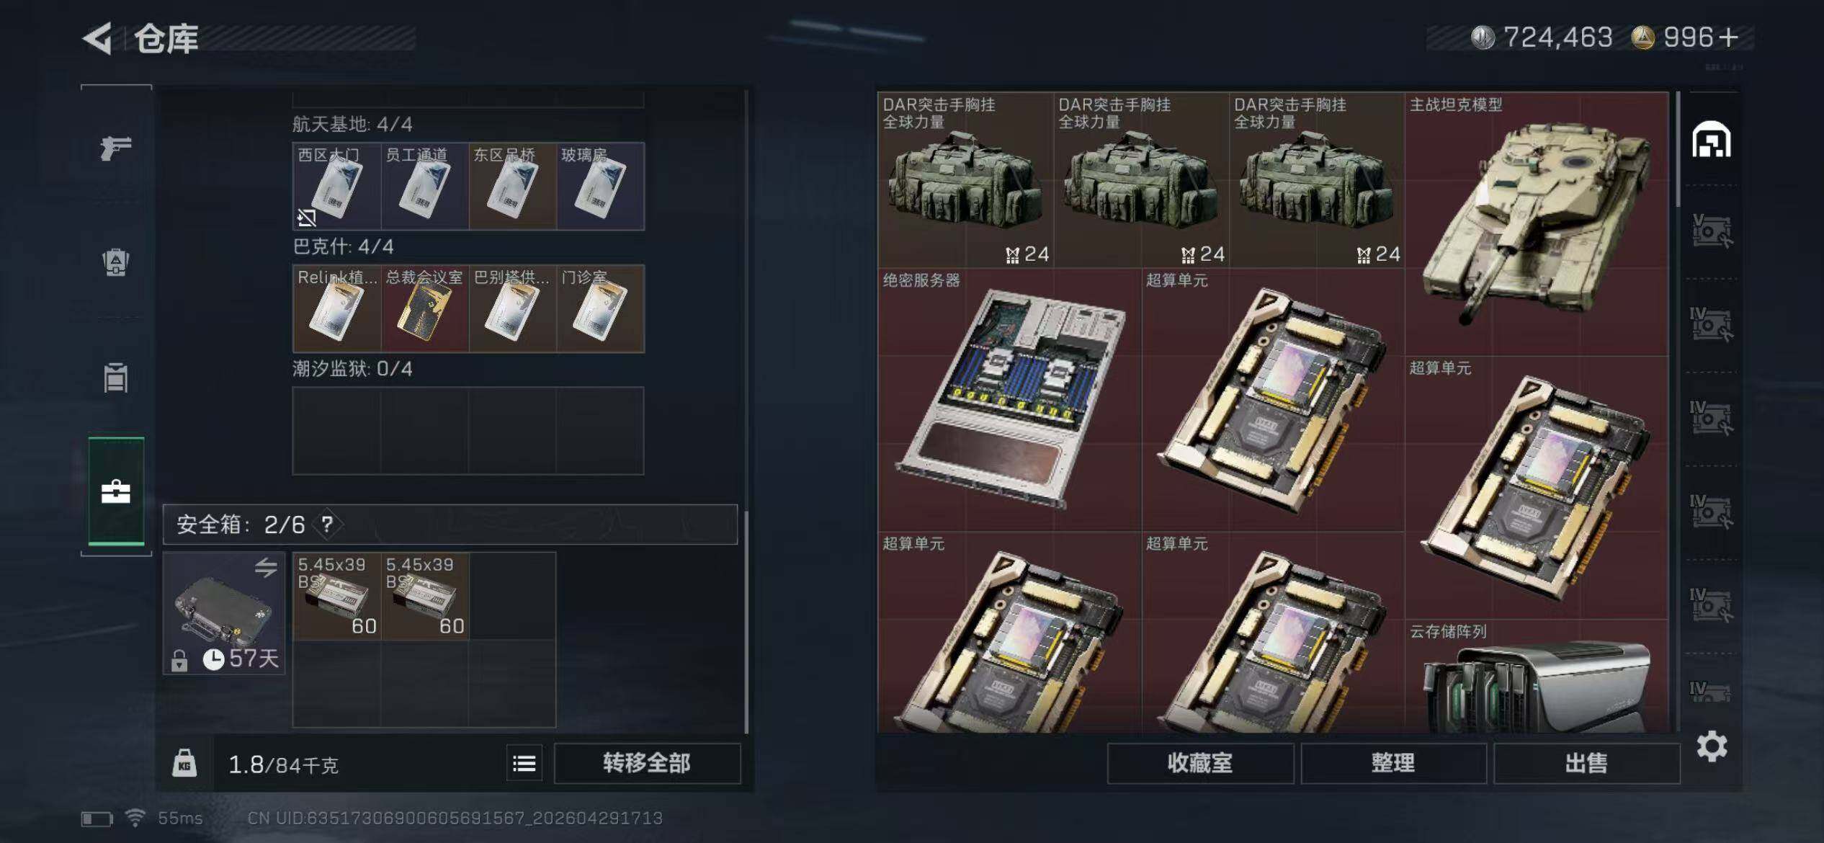The width and height of the screenshot is (1824, 843).
Task: Select the briefcase safe box tab
Action: tap(116, 492)
